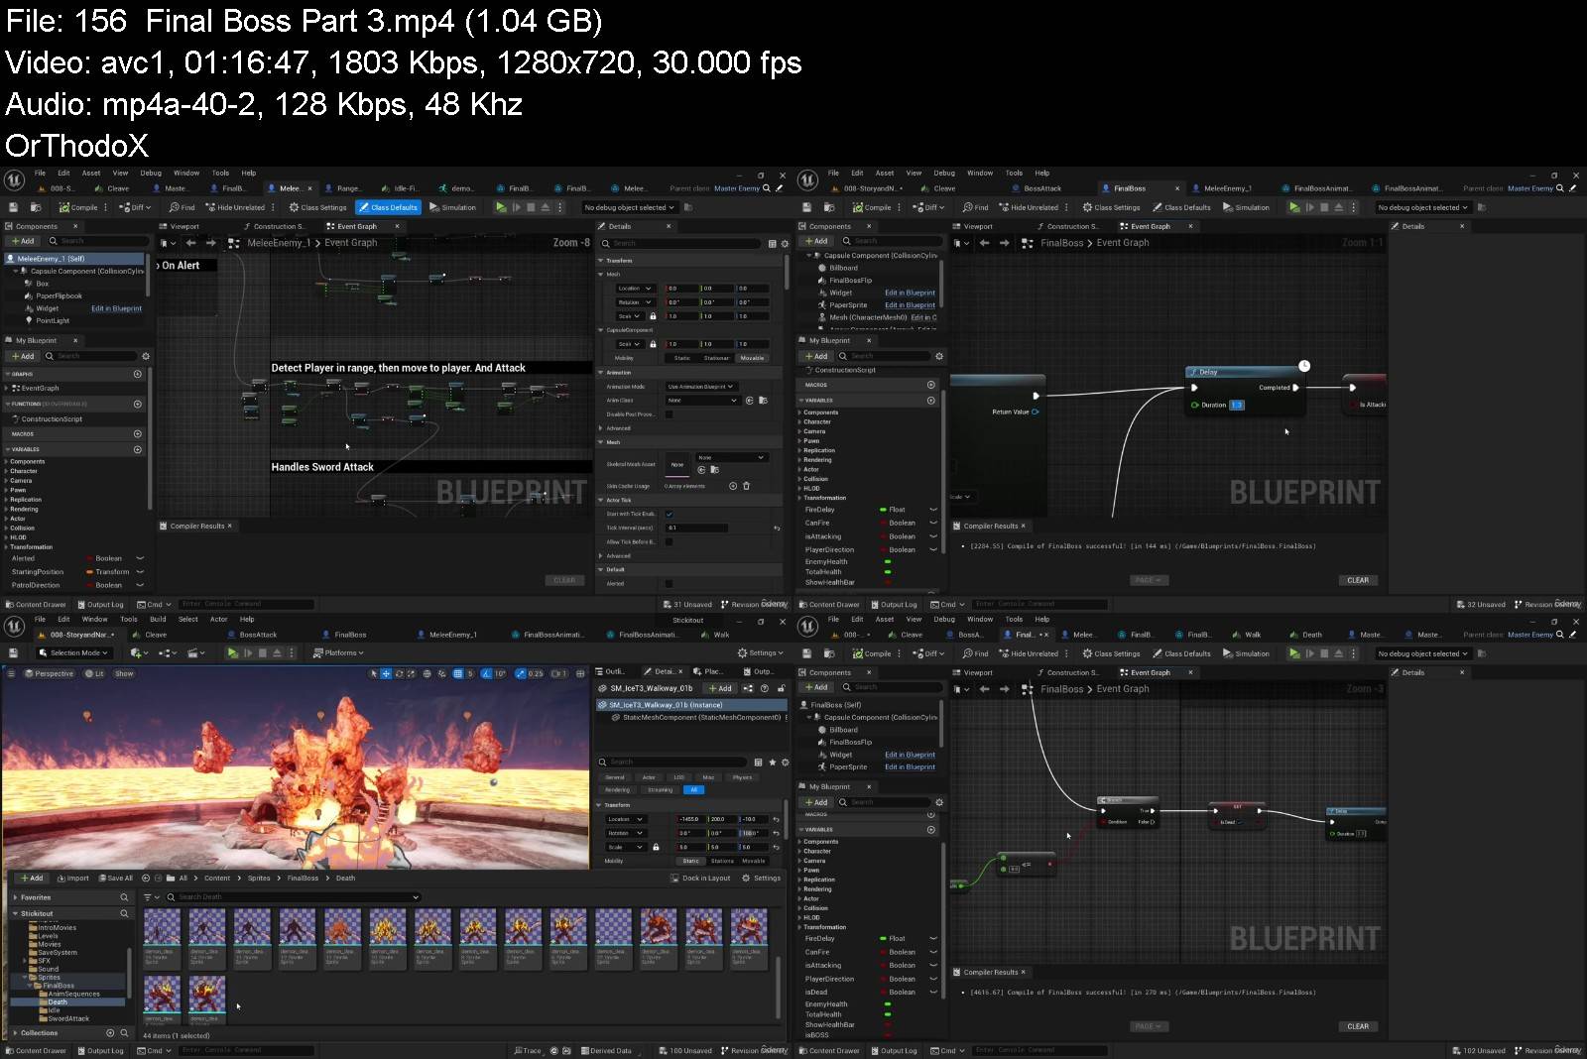The width and height of the screenshot is (1587, 1059).
Task: Click the add element icon beside Skin Cache Usage
Action: pyautogui.click(x=733, y=486)
